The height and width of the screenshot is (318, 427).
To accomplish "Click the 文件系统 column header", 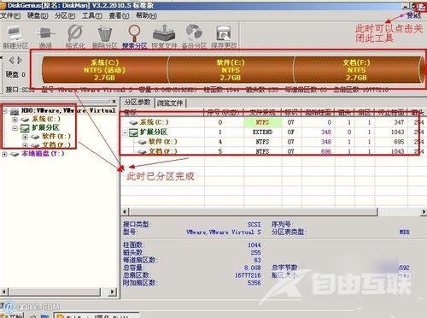I will tap(262, 113).
